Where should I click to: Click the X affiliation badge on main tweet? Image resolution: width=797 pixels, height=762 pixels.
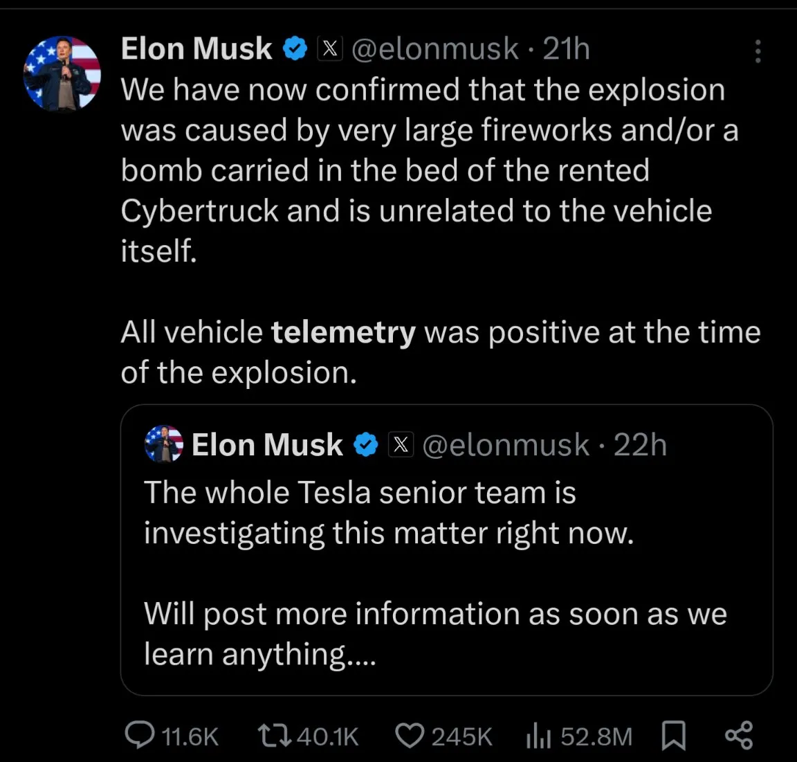[x=330, y=49]
